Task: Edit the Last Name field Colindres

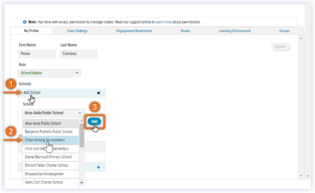Action: tap(79, 54)
